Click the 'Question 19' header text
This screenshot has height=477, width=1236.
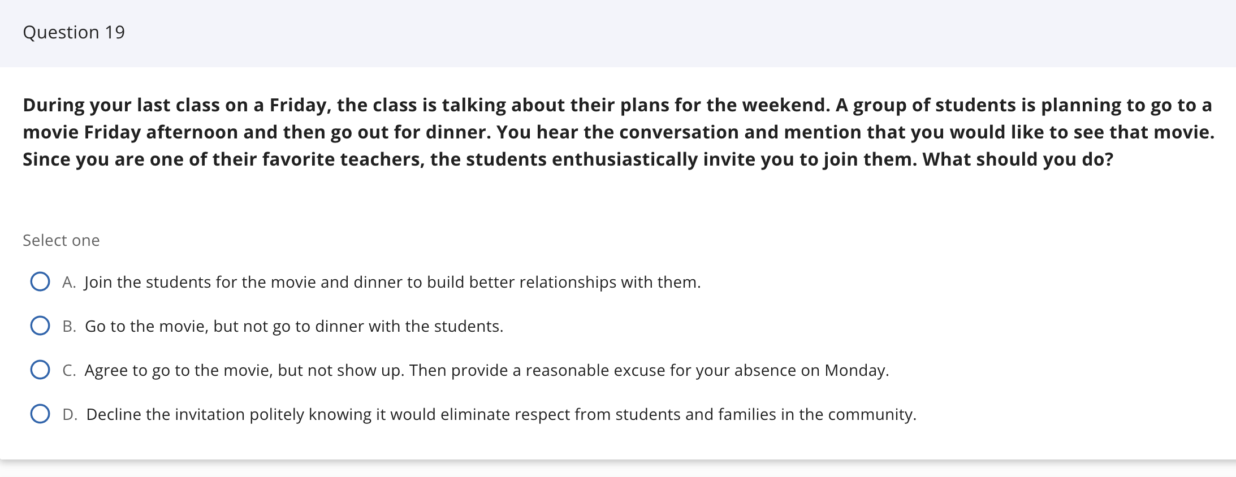(x=74, y=32)
